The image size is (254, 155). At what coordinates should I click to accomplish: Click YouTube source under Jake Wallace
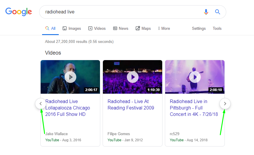coord(52,140)
